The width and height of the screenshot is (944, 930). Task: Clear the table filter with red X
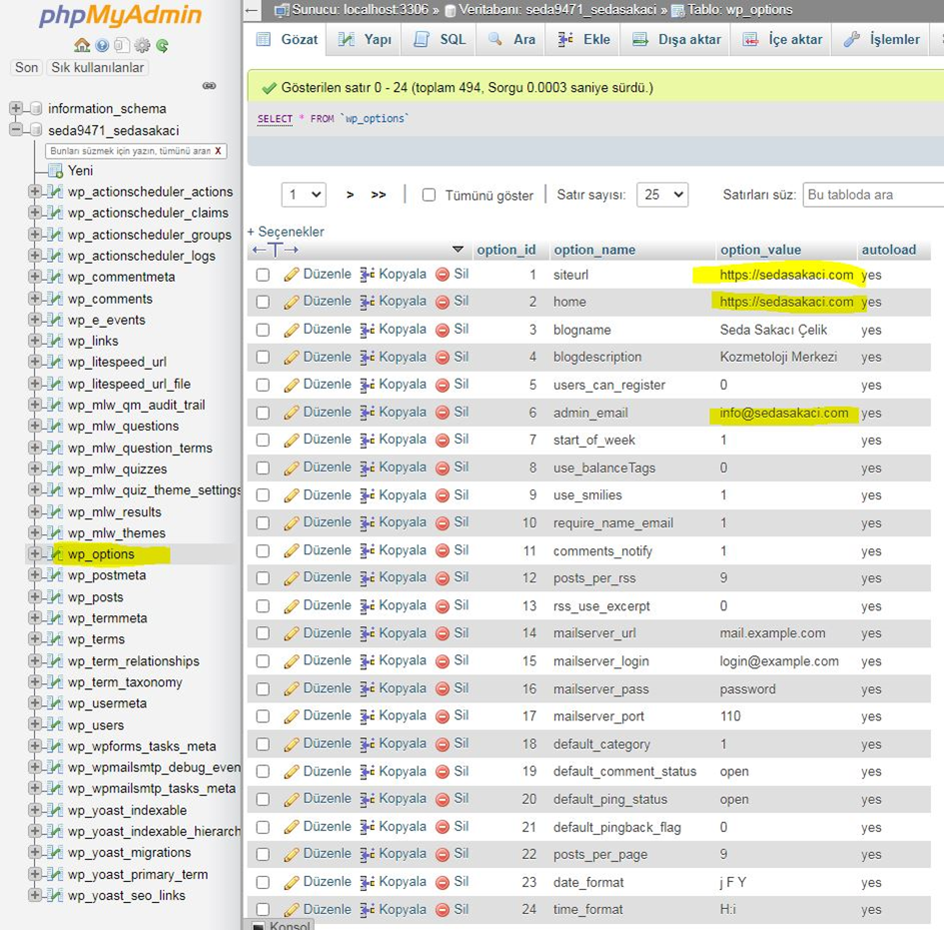pos(218,151)
